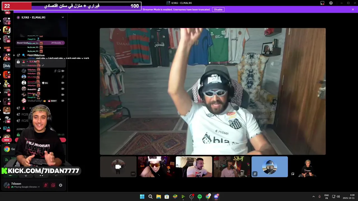Screen dimensions: 358x201
Task: Open server icon with 7 badge
Action: coord(7,21)
